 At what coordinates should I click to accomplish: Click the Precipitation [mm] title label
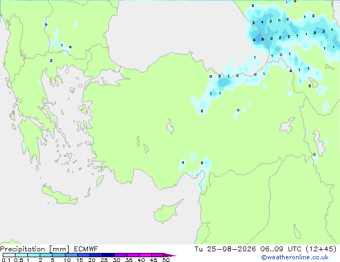pos(35,249)
